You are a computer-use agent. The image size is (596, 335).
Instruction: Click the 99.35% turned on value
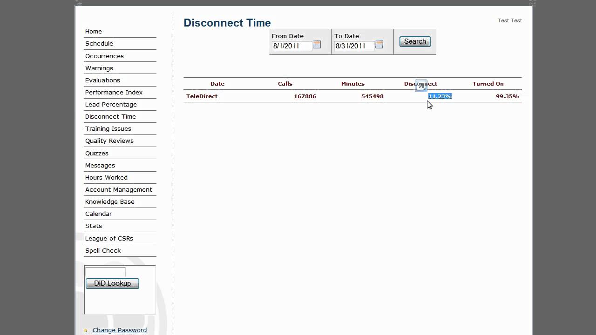(x=508, y=96)
